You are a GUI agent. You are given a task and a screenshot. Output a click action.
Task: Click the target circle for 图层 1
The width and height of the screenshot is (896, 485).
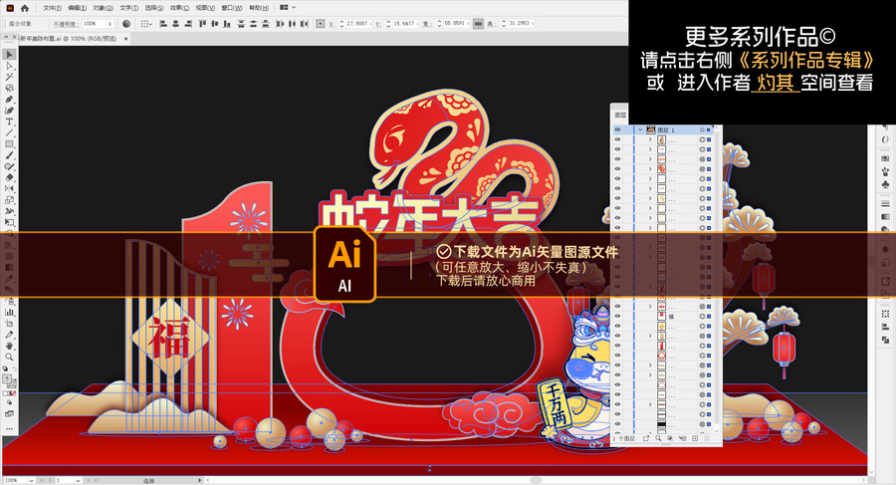(702, 129)
